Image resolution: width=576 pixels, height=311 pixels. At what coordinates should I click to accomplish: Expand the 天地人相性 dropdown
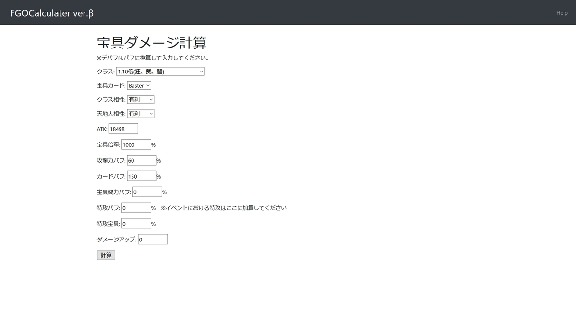point(141,114)
